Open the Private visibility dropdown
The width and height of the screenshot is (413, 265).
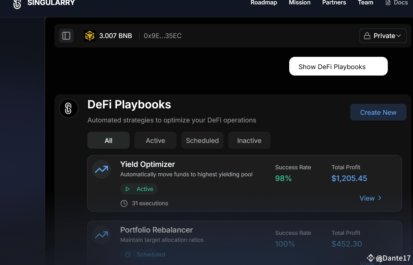point(383,36)
